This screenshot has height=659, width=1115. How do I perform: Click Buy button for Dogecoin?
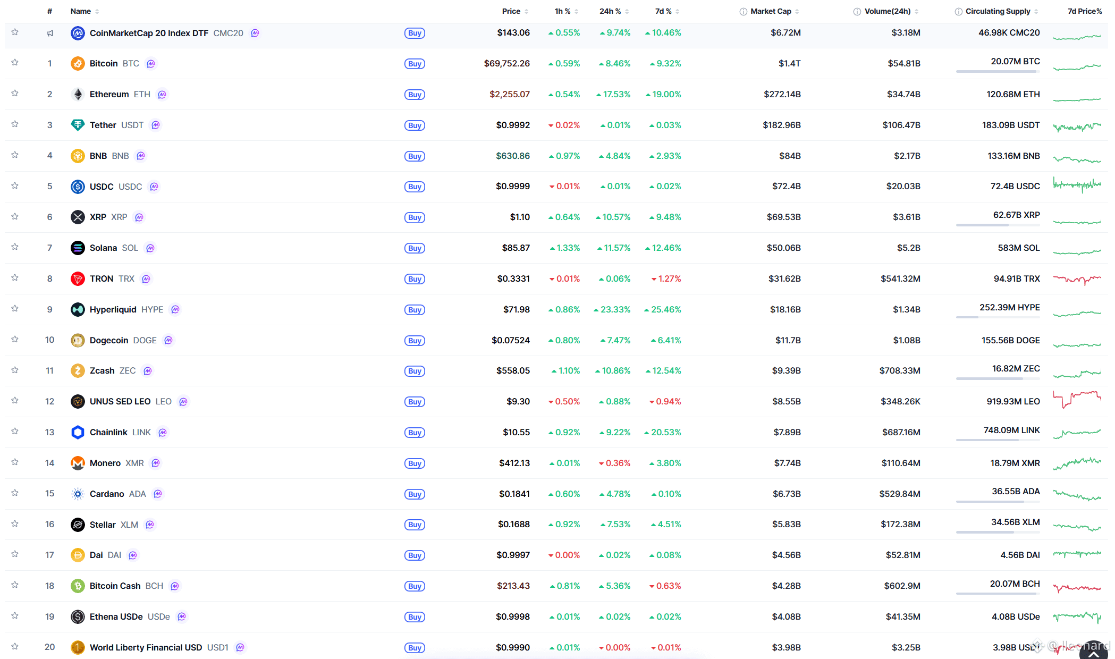[415, 341]
